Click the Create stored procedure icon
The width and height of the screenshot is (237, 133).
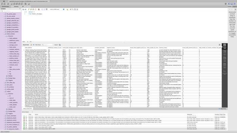click(x=20, y=4)
